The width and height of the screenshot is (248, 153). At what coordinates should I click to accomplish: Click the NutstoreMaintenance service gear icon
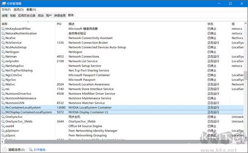[3, 98]
